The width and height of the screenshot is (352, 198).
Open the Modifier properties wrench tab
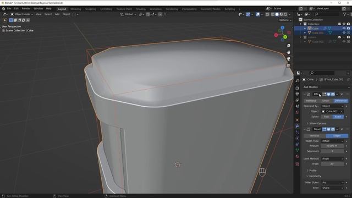click(297, 126)
